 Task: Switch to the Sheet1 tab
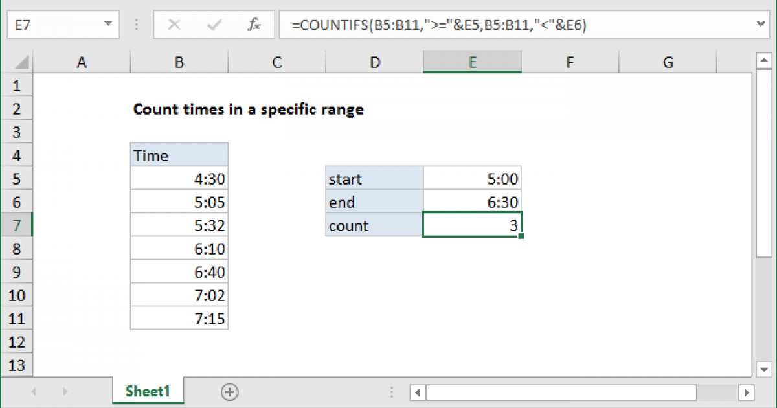pyautogui.click(x=148, y=391)
